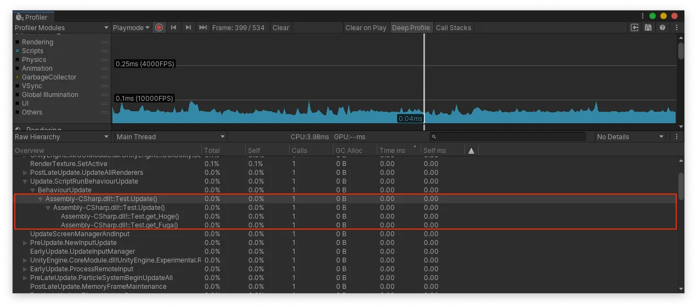The height and width of the screenshot is (308, 697).
Task: Toggle the Scripts chart color box
Action: click(18, 51)
